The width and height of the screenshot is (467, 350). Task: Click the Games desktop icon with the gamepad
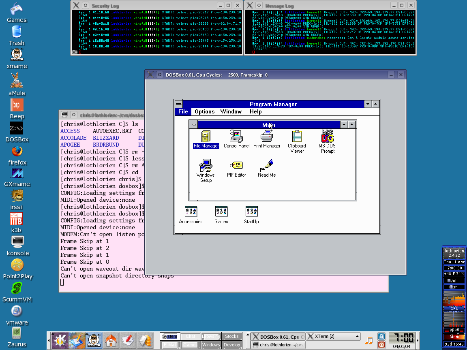17,13
